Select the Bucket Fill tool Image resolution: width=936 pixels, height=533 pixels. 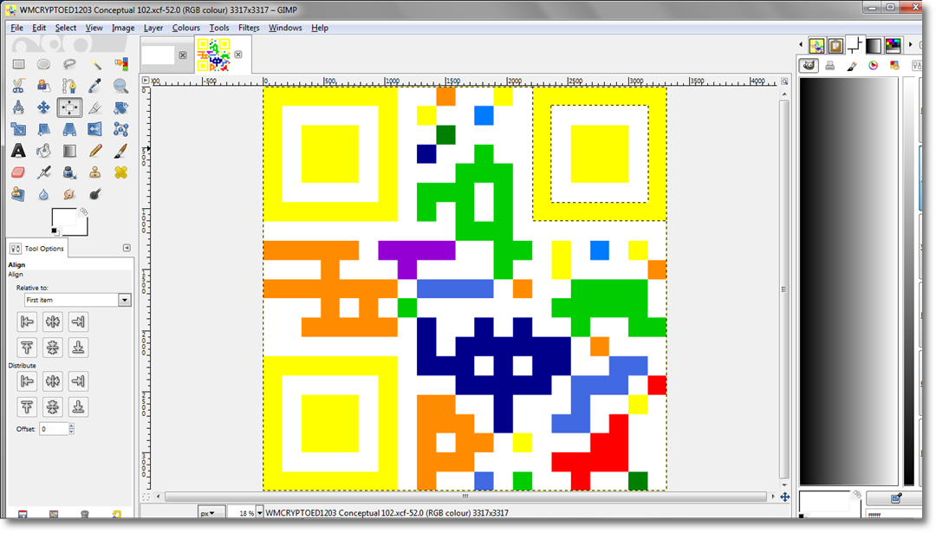point(43,151)
